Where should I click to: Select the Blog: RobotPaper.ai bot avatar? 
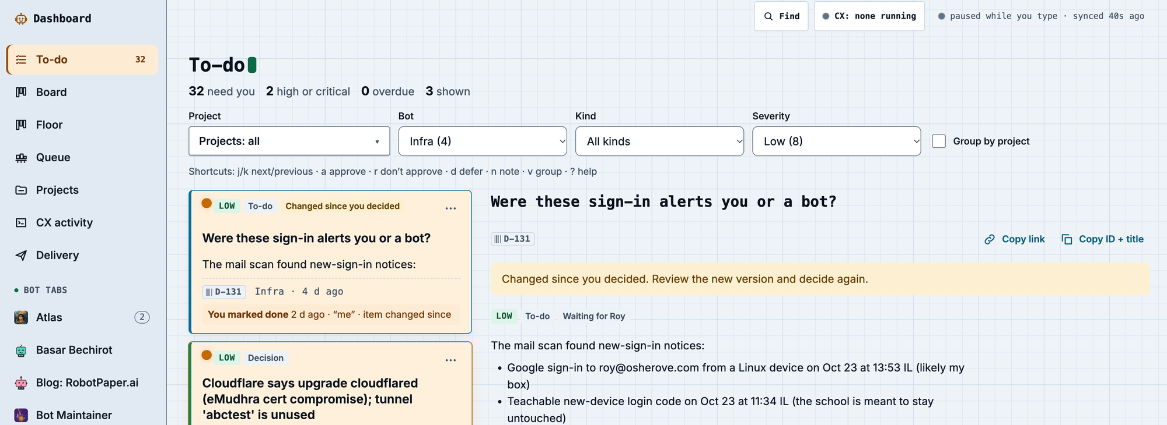coord(21,382)
